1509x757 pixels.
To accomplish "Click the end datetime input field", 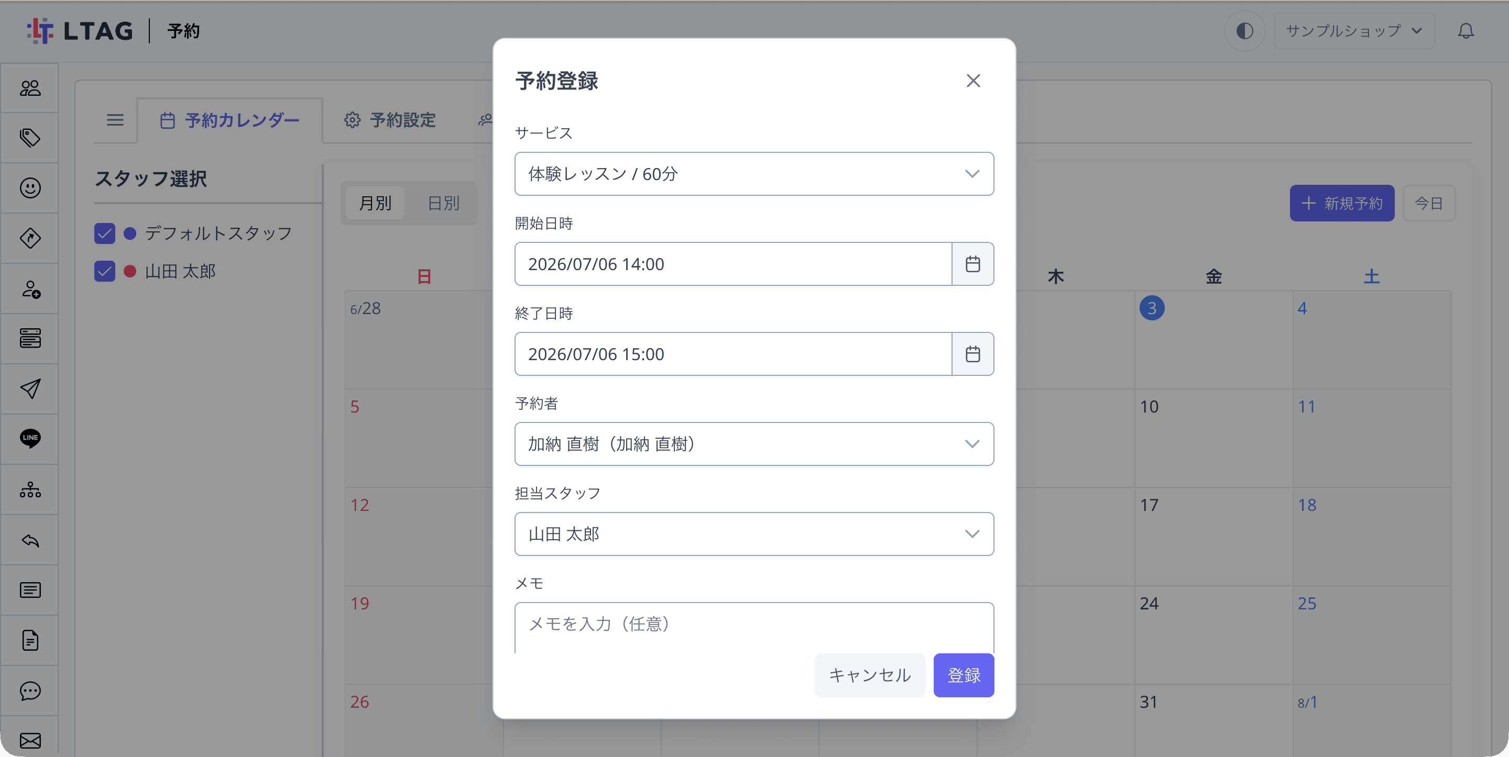I will pyautogui.click(x=734, y=354).
